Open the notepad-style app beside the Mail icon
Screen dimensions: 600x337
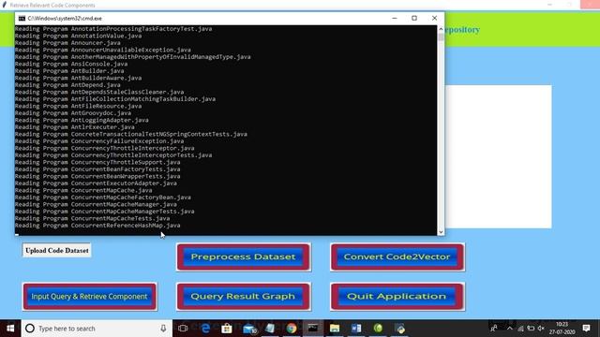[270, 329]
